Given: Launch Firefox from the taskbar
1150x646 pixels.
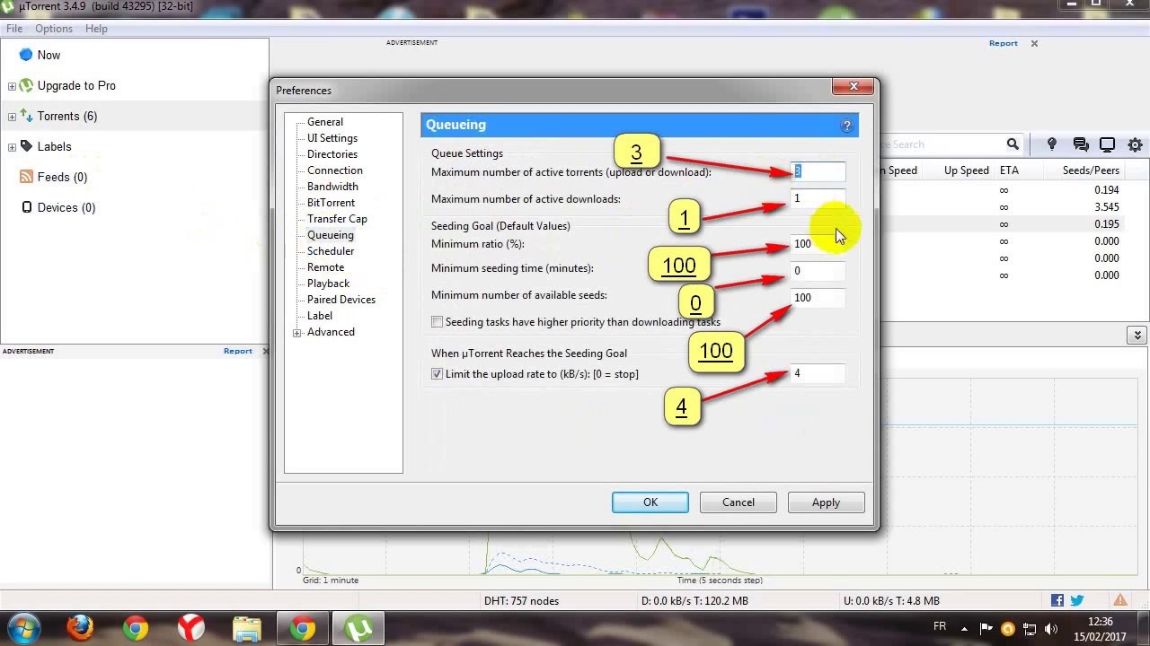Looking at the screenshot, I should [x=81, y=628].
